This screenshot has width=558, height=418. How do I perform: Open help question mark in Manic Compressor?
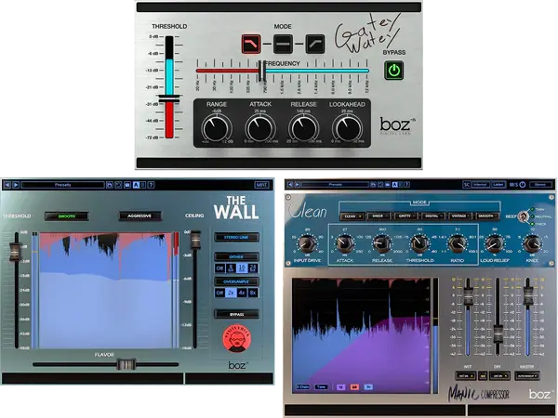click(406, 185)
